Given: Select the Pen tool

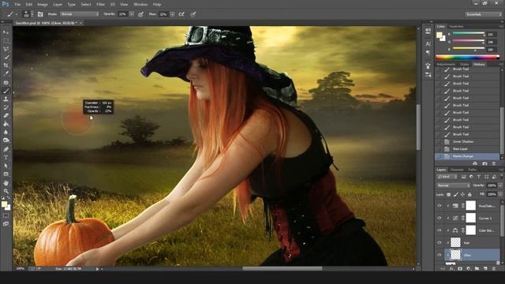Looking at the screenshot, I should click(6, 149).
